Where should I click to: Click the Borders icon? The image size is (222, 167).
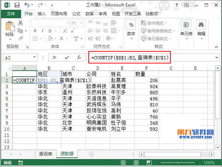coord(35,38)
